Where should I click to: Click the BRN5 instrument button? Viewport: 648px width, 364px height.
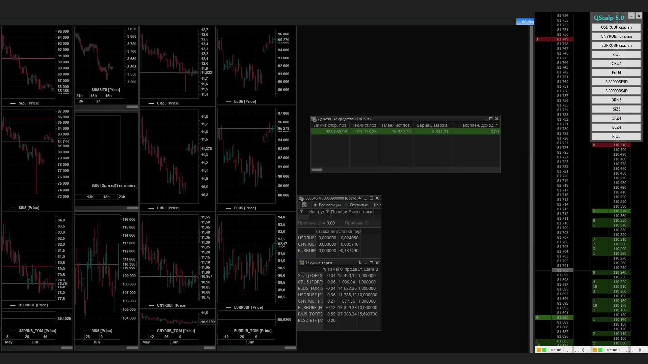(616, 100)
